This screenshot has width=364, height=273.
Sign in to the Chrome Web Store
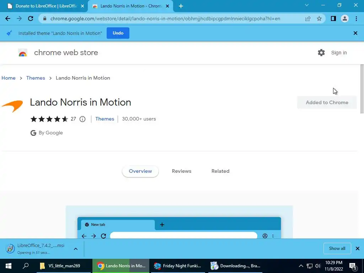pos(339,53)
